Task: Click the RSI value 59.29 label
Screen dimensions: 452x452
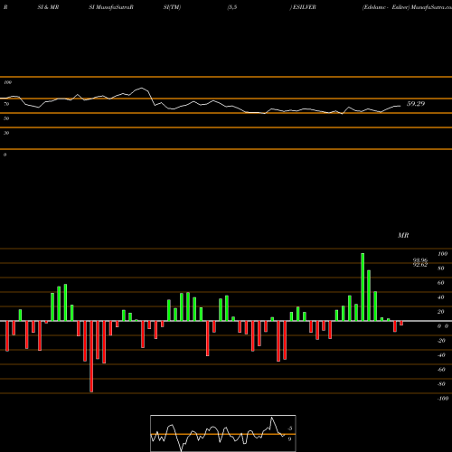Action: 416,104
